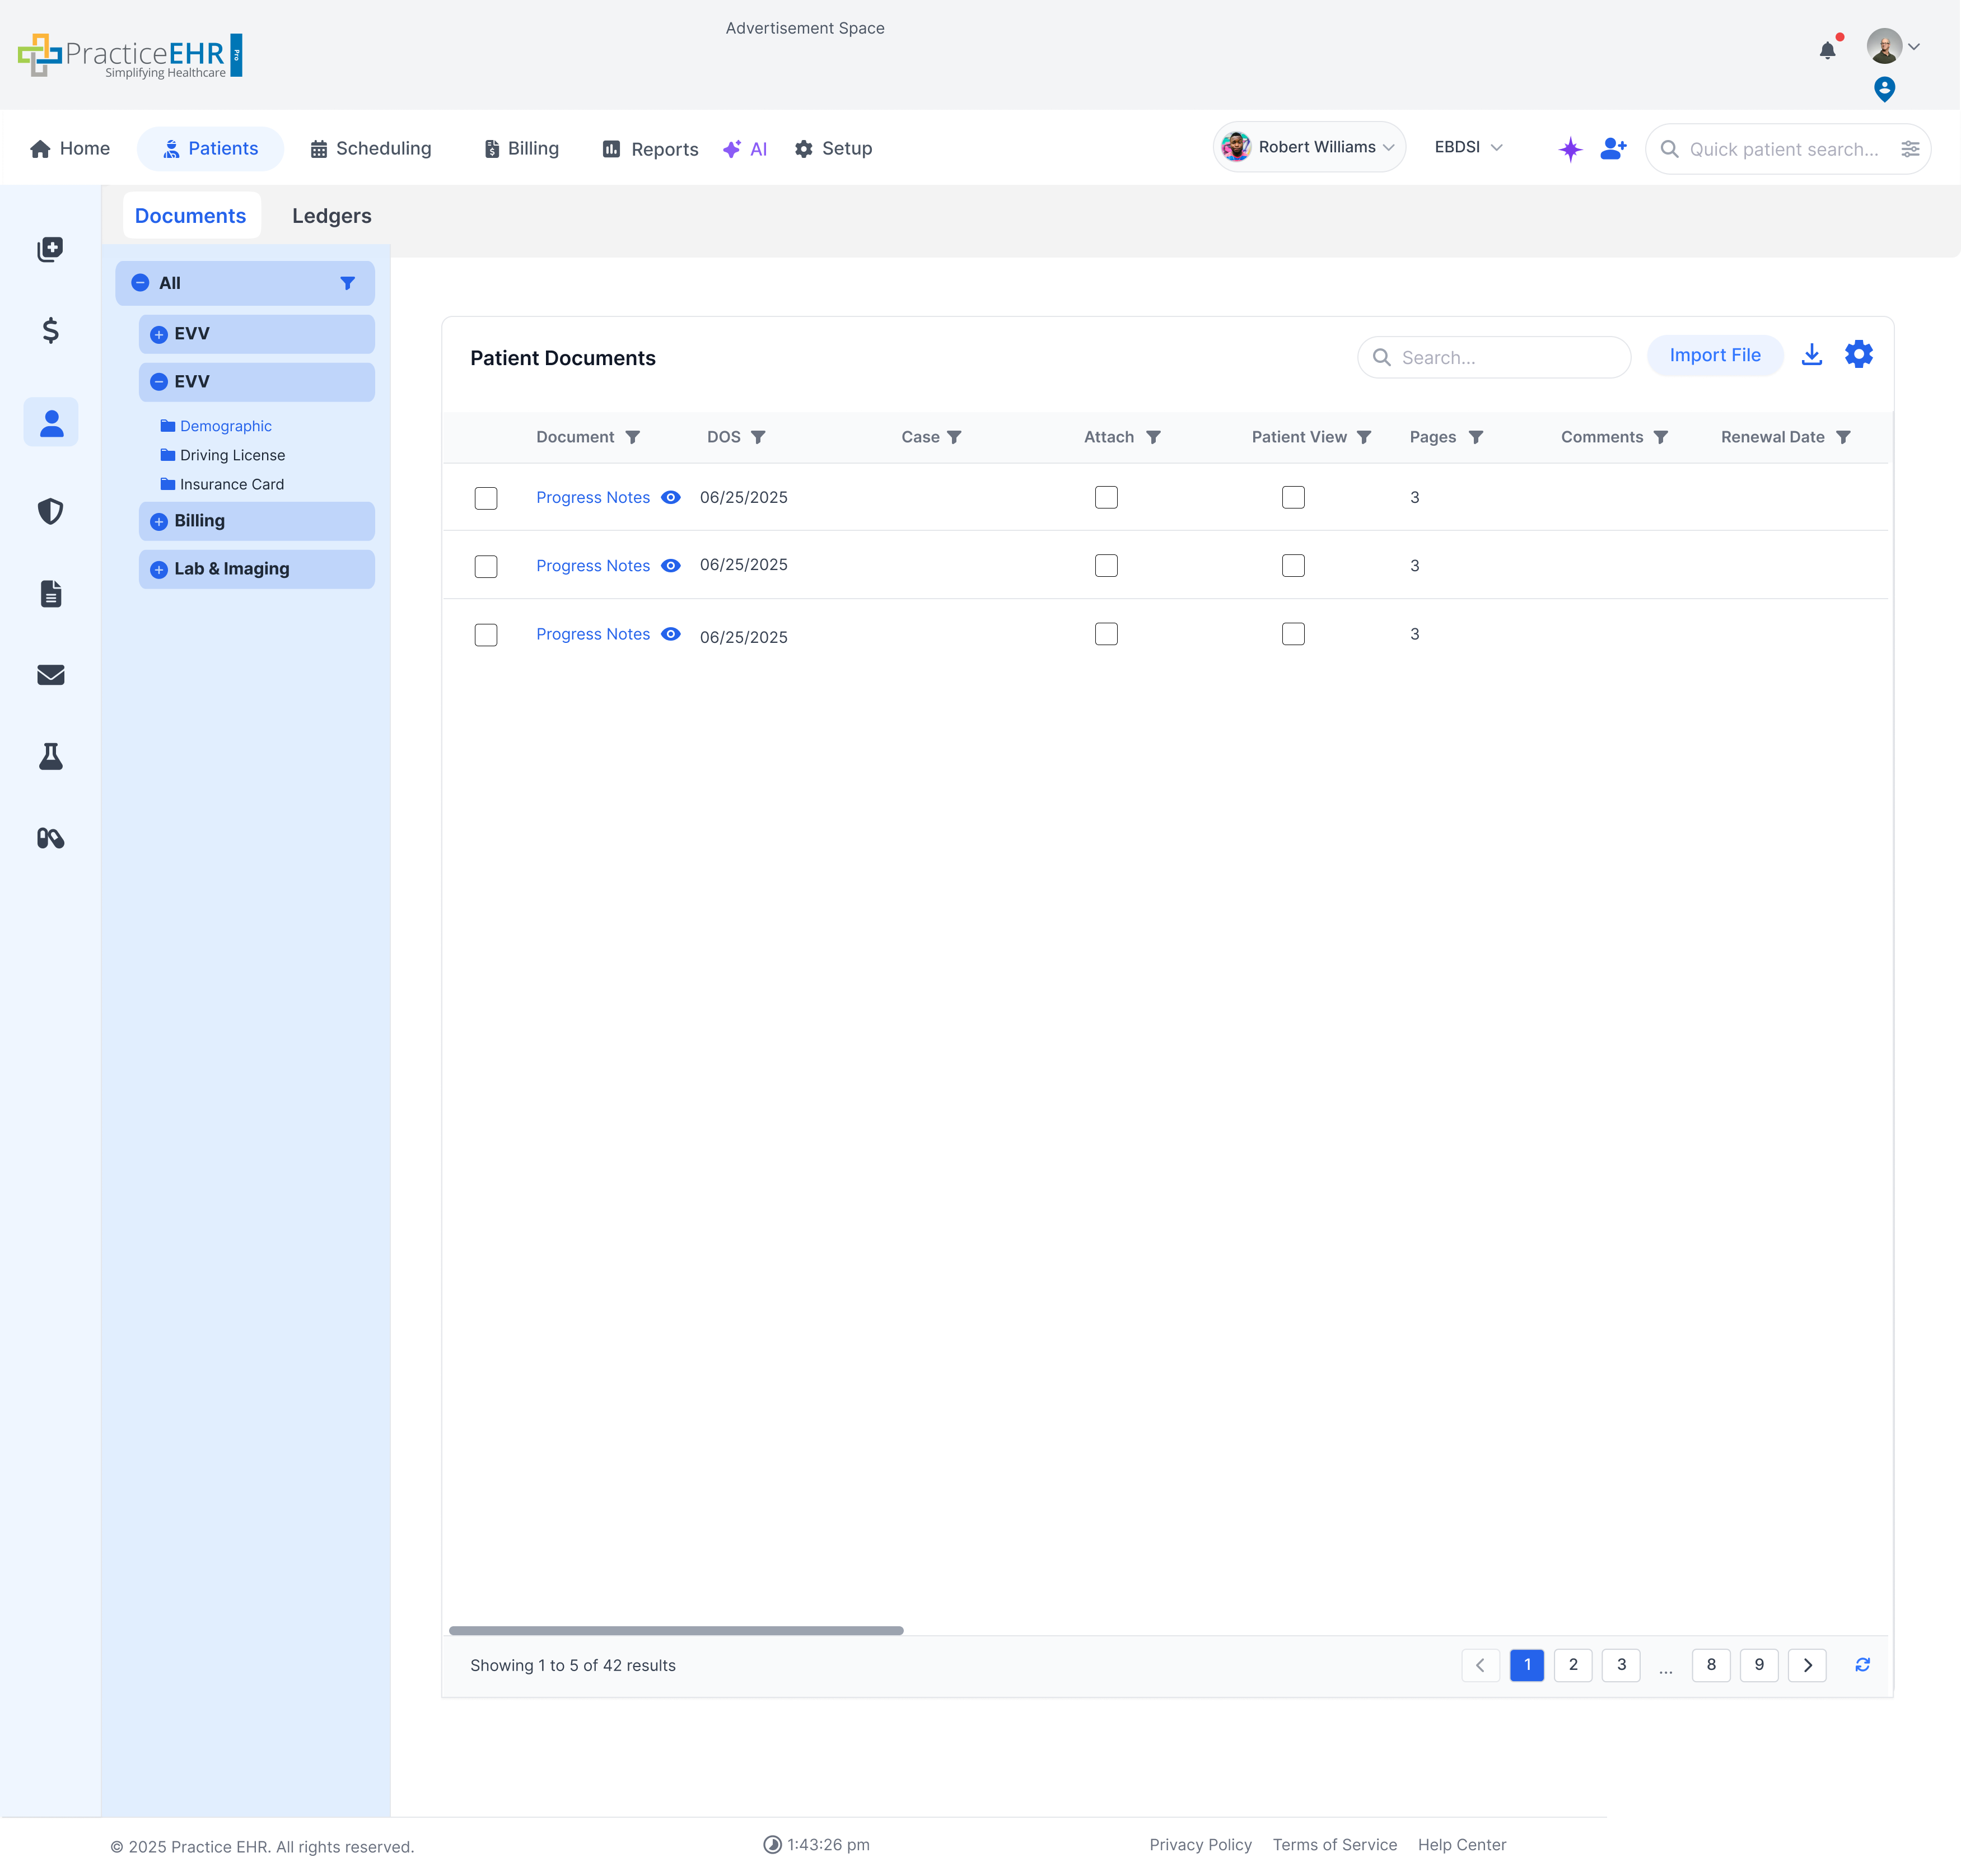This screenshot has height=1876, width=1961.
Task: Preview first Progress Notes with the eye icon
Action: tap(670, 497)
